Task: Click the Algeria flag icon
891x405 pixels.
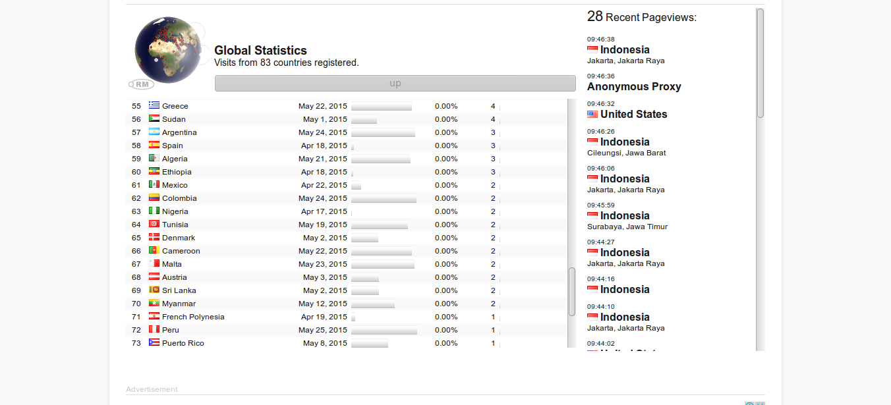Action: click(154, 158)
